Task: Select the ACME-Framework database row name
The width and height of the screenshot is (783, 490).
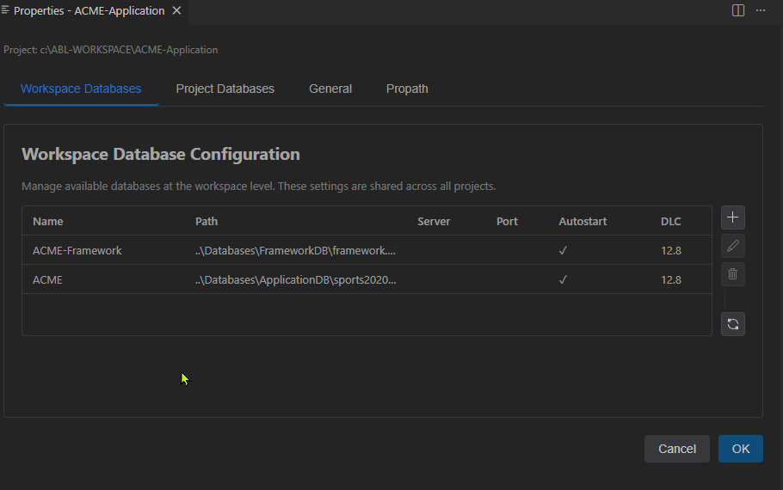Action: 77,250
